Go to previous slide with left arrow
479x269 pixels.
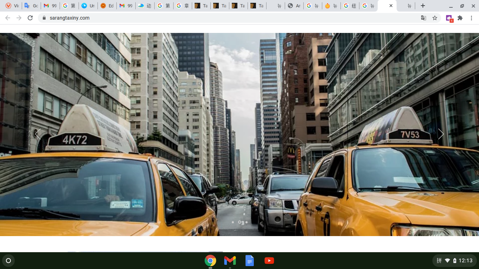(38, 134)
